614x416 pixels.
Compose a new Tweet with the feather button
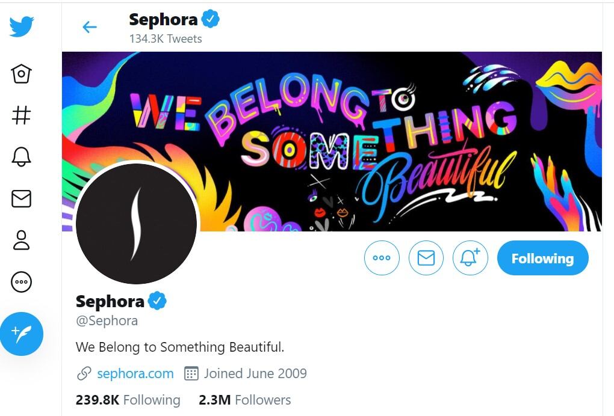click(x=22, y=334)
